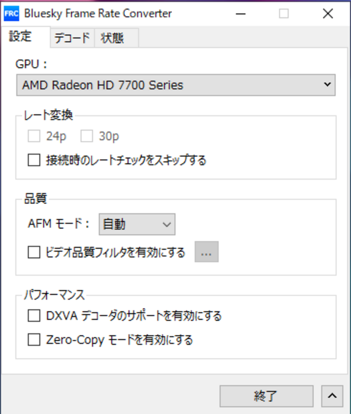The image size is (351, 414).
Task: Enable Zero-Copy モード checkbox
Action: 34,340
